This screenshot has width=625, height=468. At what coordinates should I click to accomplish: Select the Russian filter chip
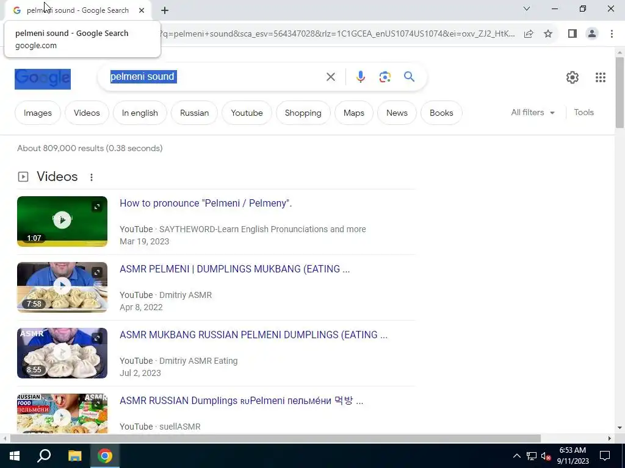click(x=194, y=113)
